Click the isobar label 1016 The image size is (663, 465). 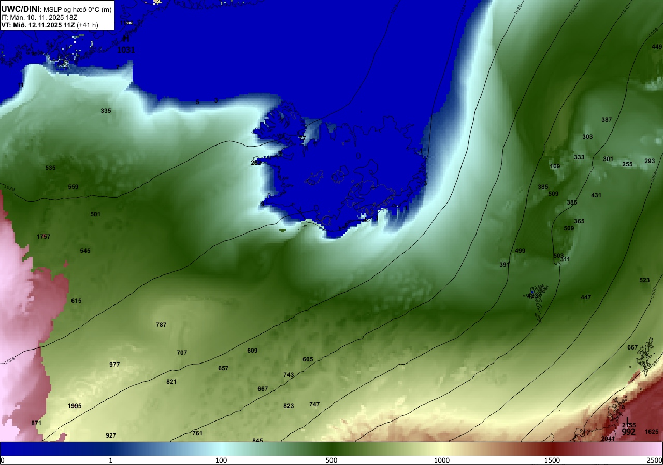coord(573,9)
